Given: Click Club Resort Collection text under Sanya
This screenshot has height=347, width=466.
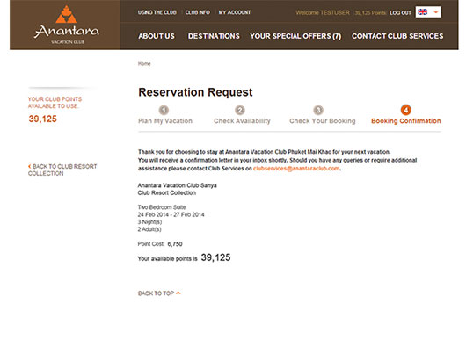Looking at the screenshot, I should [x=167, y=193].
